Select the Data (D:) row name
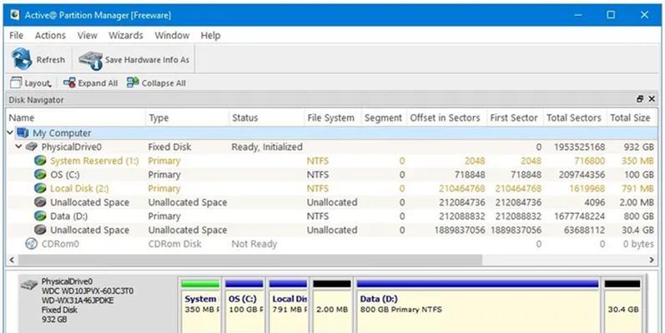 coord(68,216)
